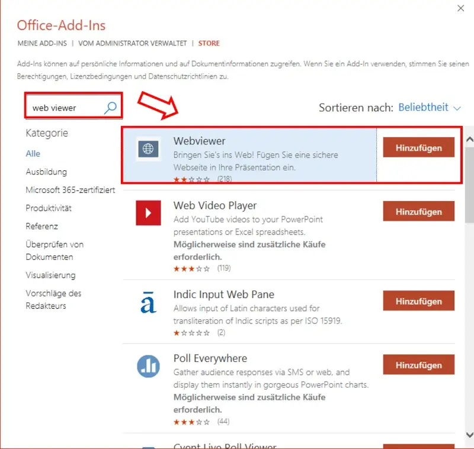Open the Vom Administrator verwaltet tab
The height and width of the screenshot is (449, 474).
[x=132, y=43]
